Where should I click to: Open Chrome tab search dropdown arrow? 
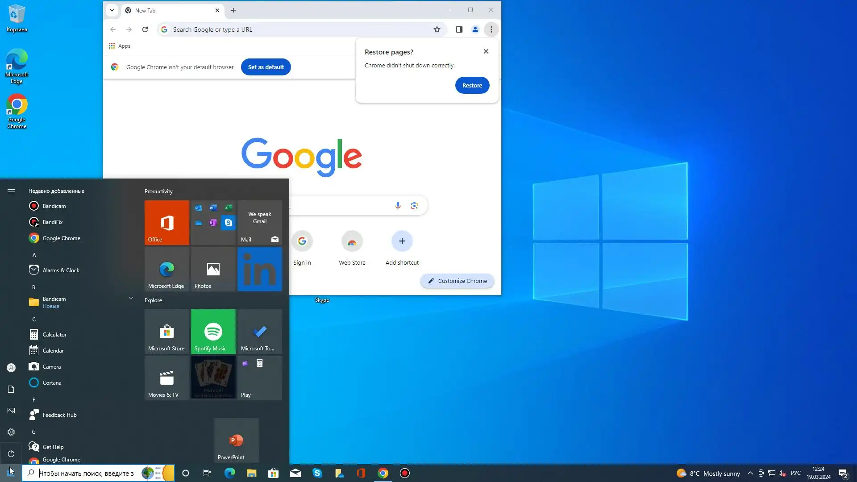click(112, 10)
